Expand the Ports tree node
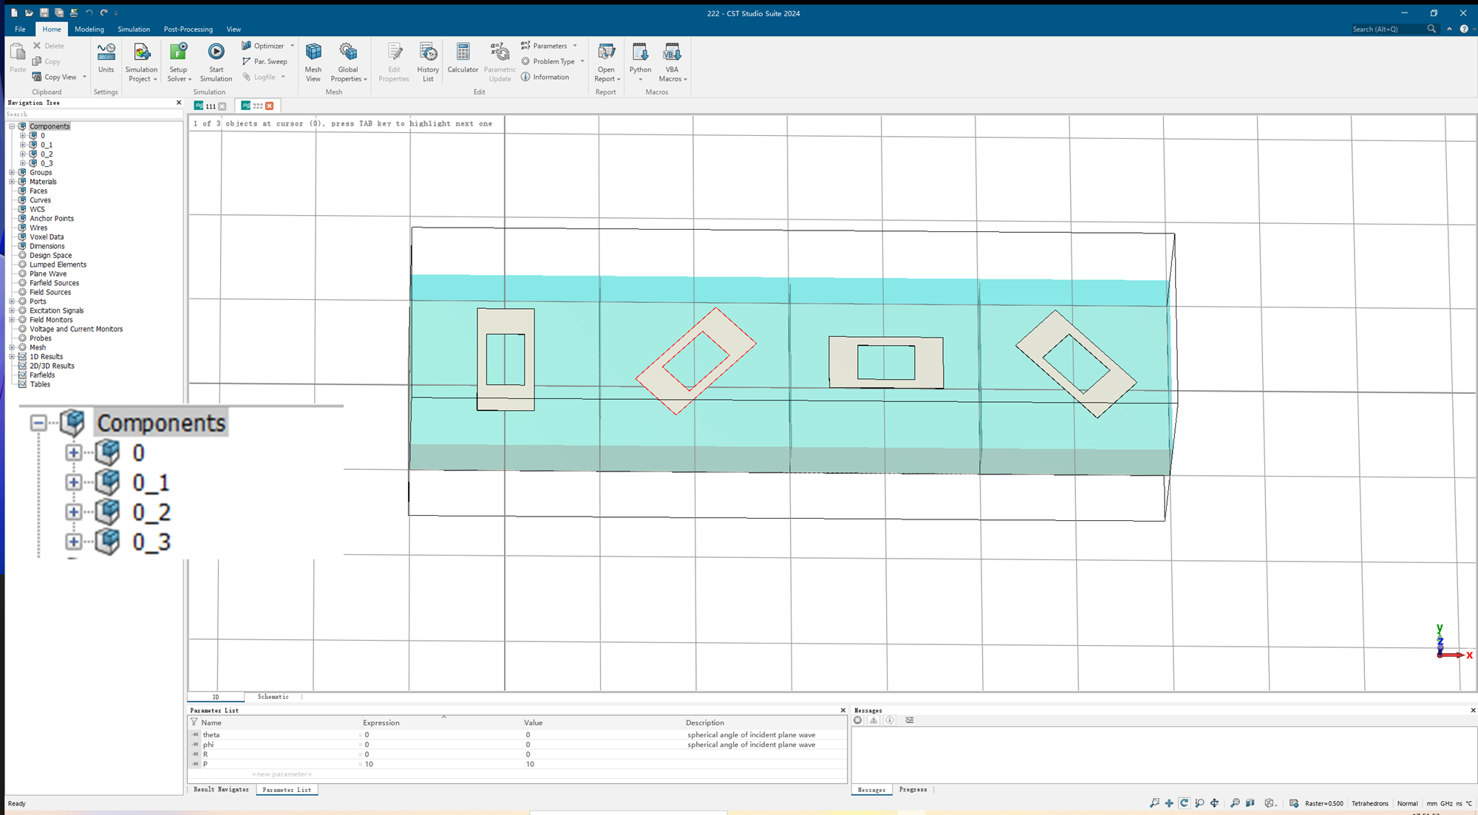1478x815 pixels. point(12,301)
